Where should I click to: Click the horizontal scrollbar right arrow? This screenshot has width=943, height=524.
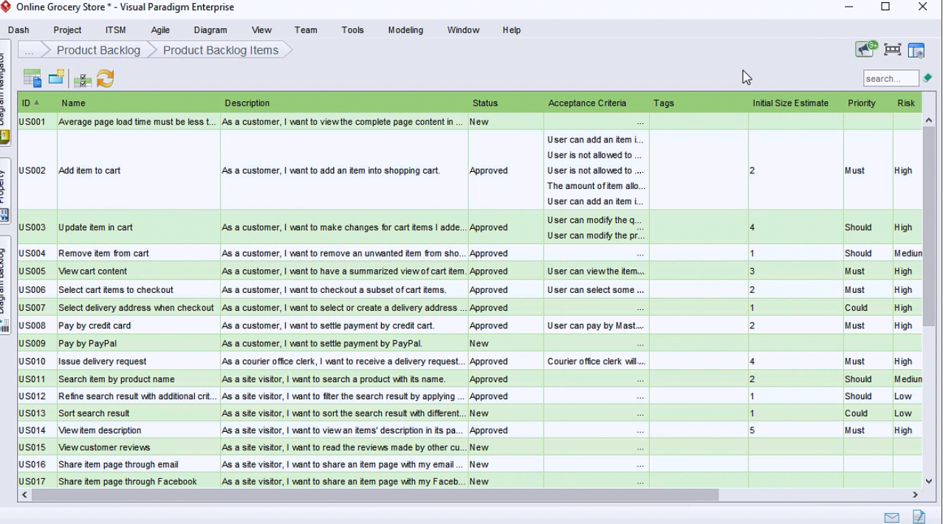(x=916, y=495)
